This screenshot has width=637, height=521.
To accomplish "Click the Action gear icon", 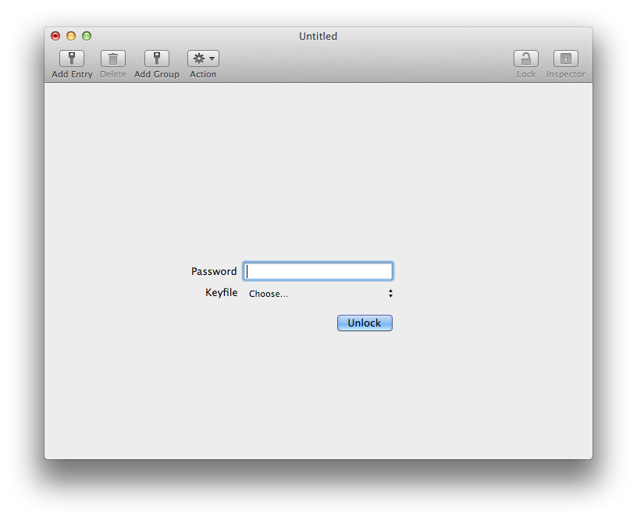I will pos(199,59).
